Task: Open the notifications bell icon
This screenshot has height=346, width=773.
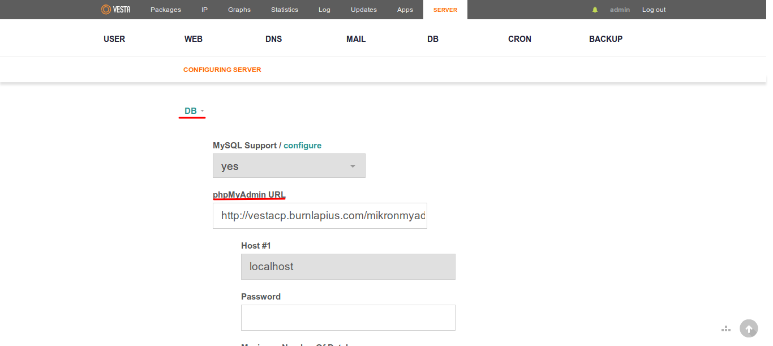Action: [x=595, y=10]
